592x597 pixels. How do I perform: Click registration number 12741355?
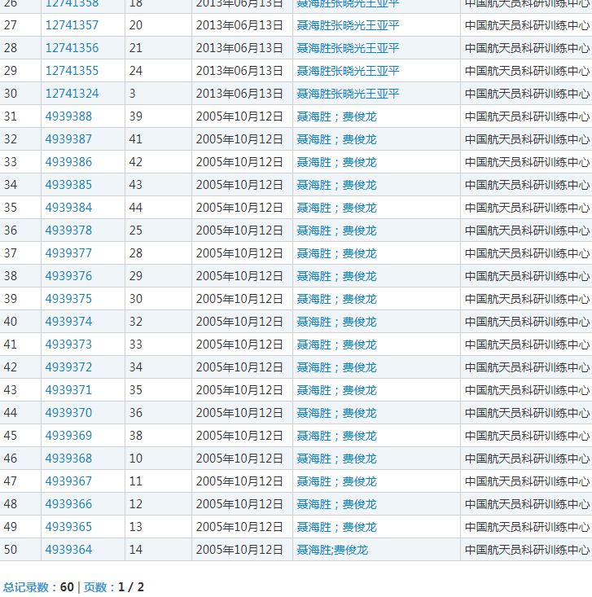(x=72, y=71)
